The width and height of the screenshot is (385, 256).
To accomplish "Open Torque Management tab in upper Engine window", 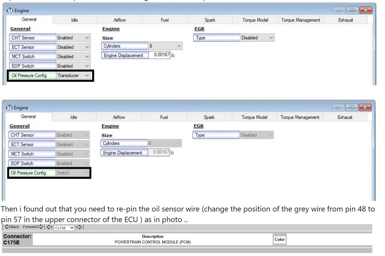I will tap(300, 20).
